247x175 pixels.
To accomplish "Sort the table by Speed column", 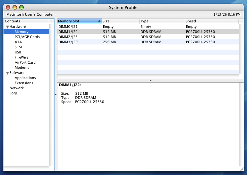I will [212, 21].
